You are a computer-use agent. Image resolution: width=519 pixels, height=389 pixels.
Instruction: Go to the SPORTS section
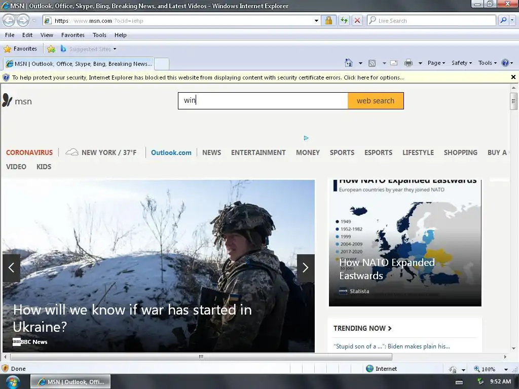click(x=342, y=152)
